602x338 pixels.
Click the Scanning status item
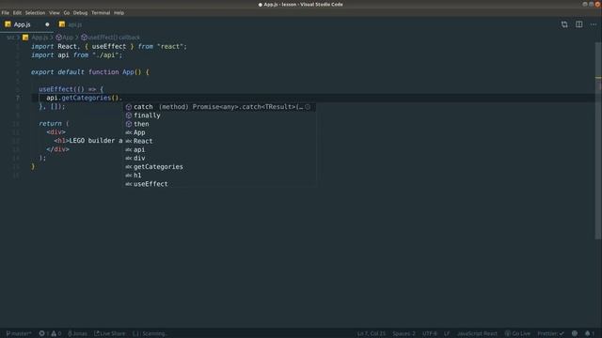150,334
